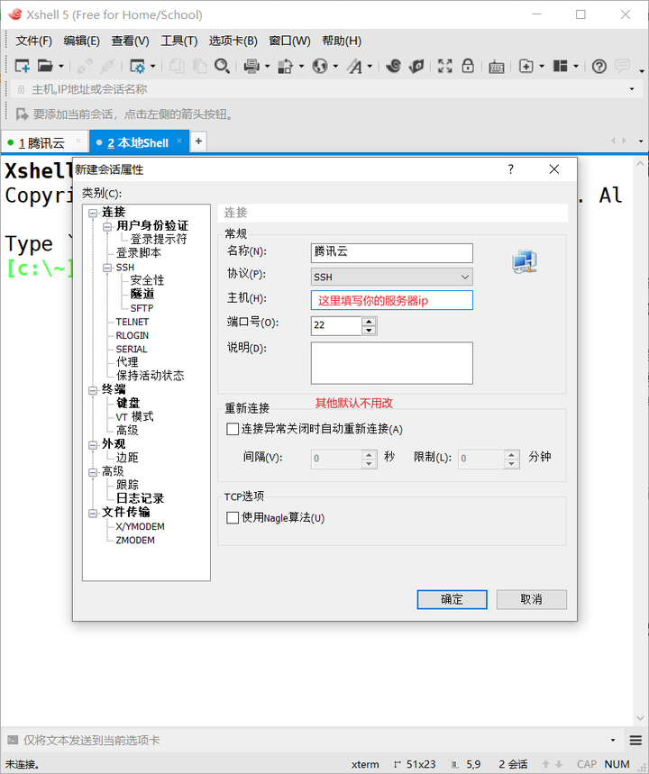649x774 pixels.
Task: Click the compose bar icon at bottom left
Action: 13,740
